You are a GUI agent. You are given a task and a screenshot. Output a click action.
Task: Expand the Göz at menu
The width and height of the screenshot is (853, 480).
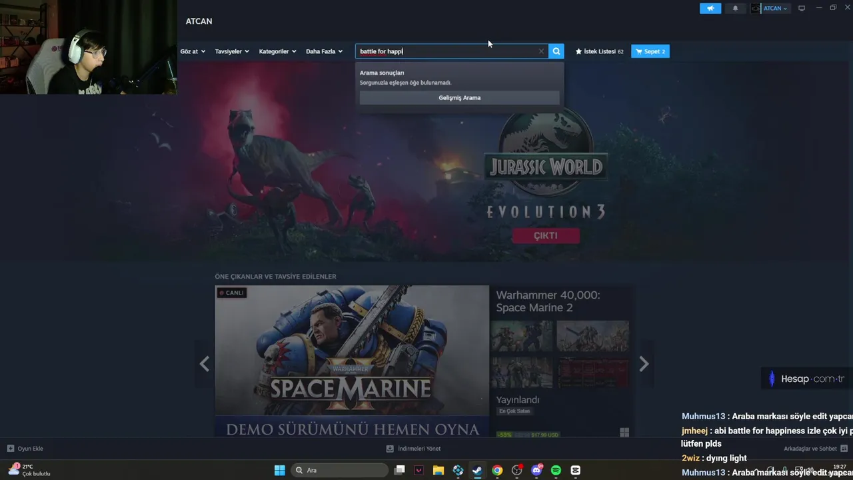(x=193, y=51)
